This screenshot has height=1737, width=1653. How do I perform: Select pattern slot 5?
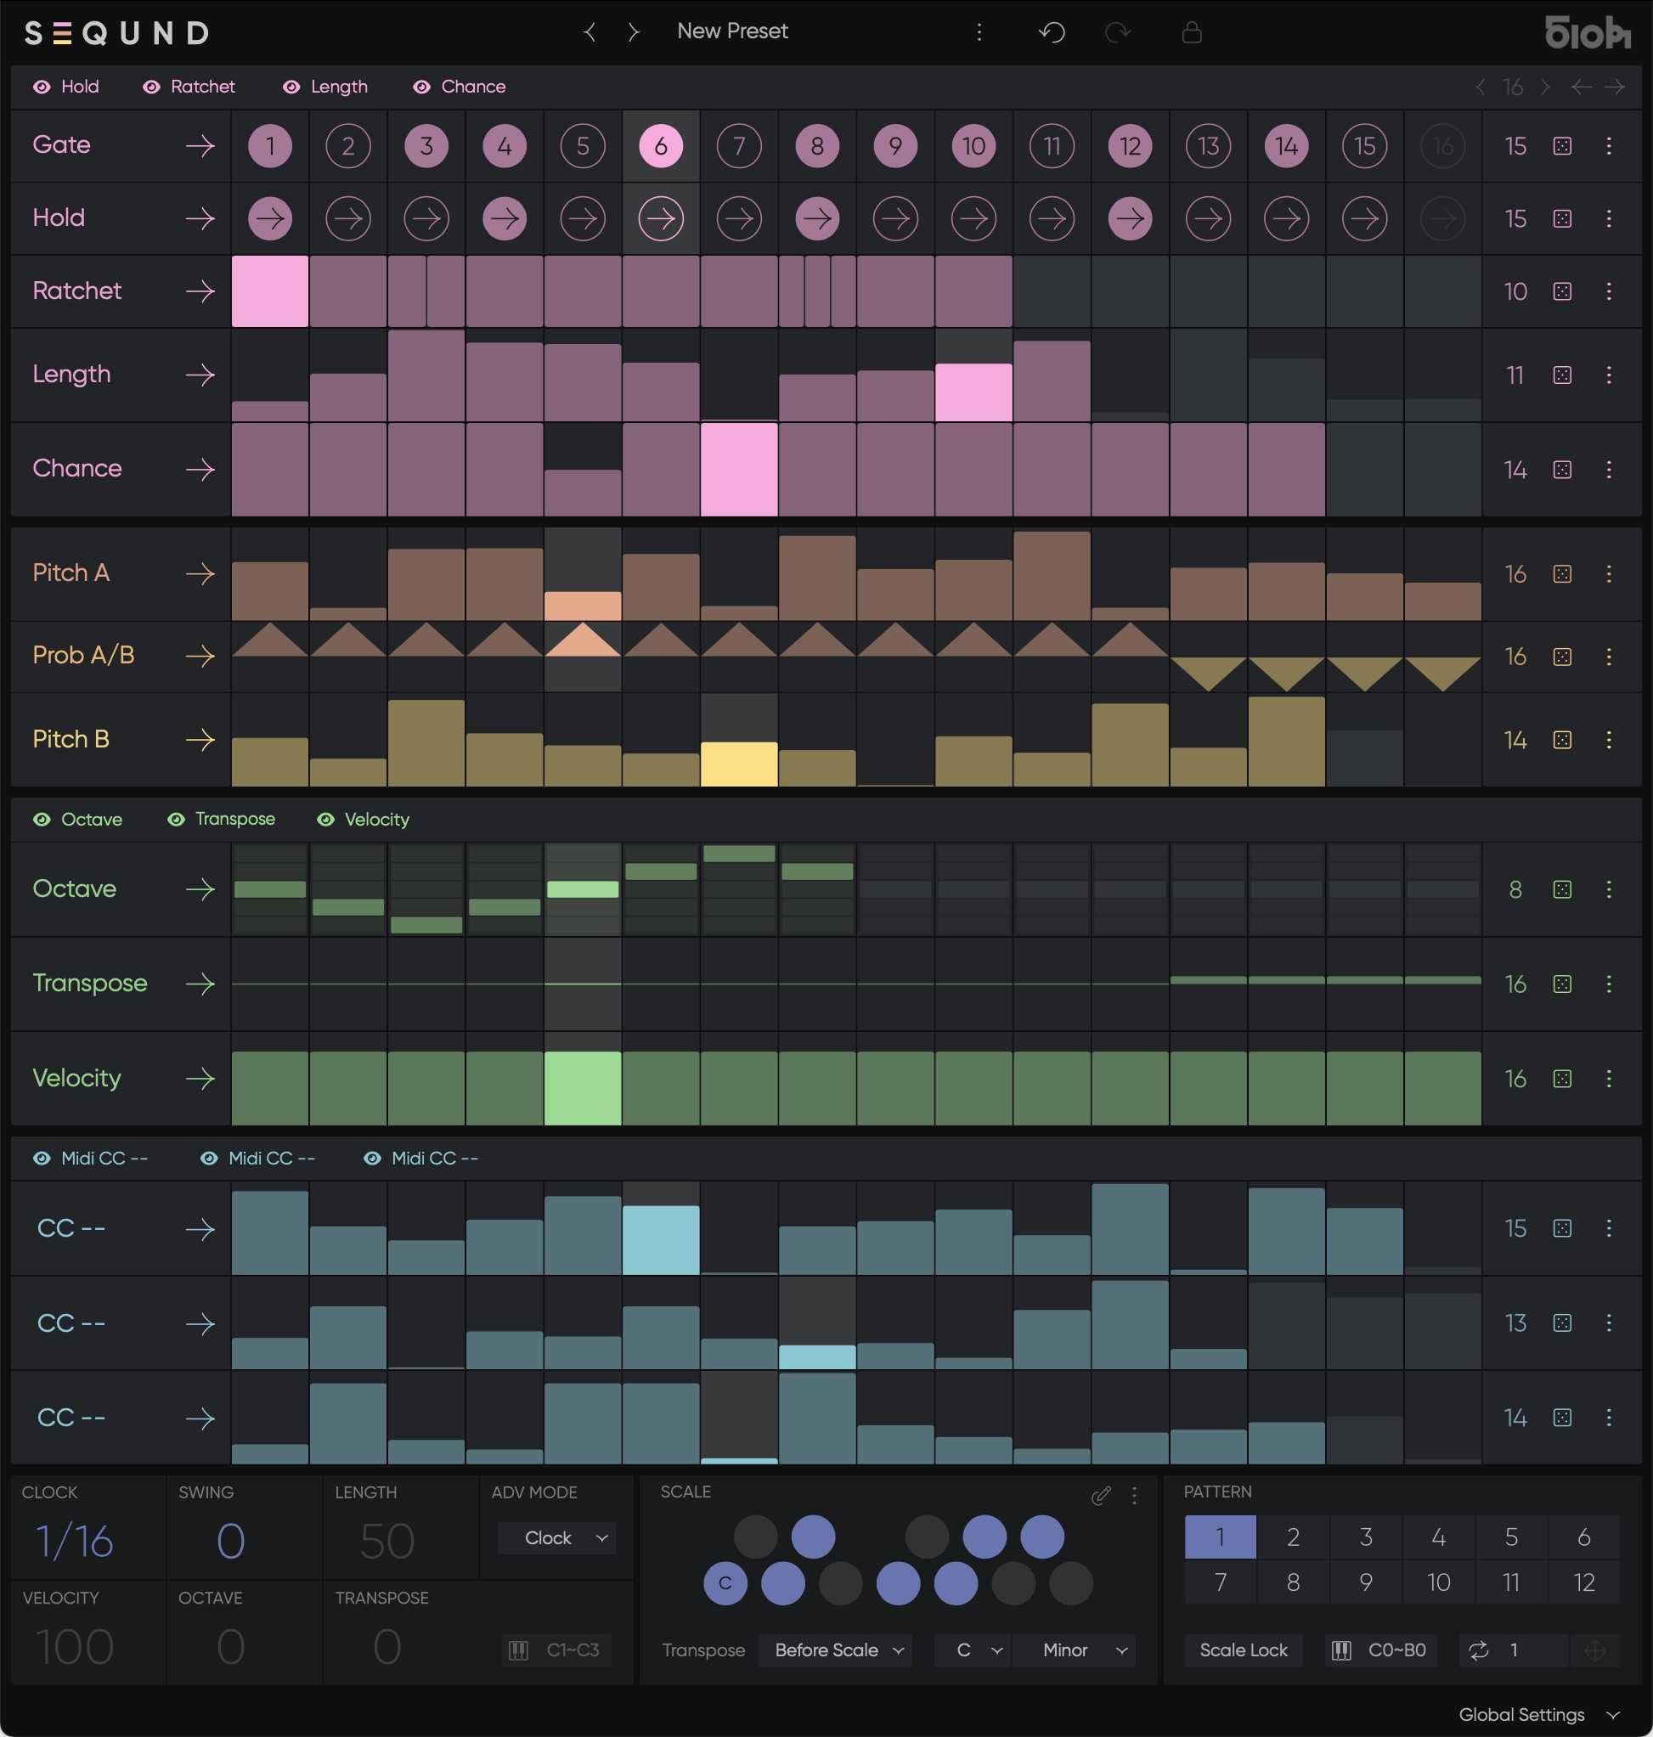pyautogui.click(x=1510, y=1537)
